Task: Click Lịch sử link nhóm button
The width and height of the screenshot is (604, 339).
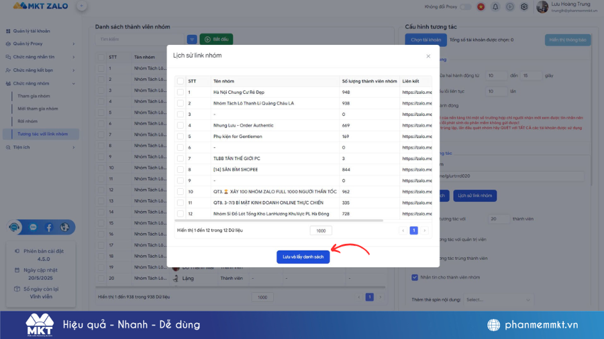Action: [474, 196]
